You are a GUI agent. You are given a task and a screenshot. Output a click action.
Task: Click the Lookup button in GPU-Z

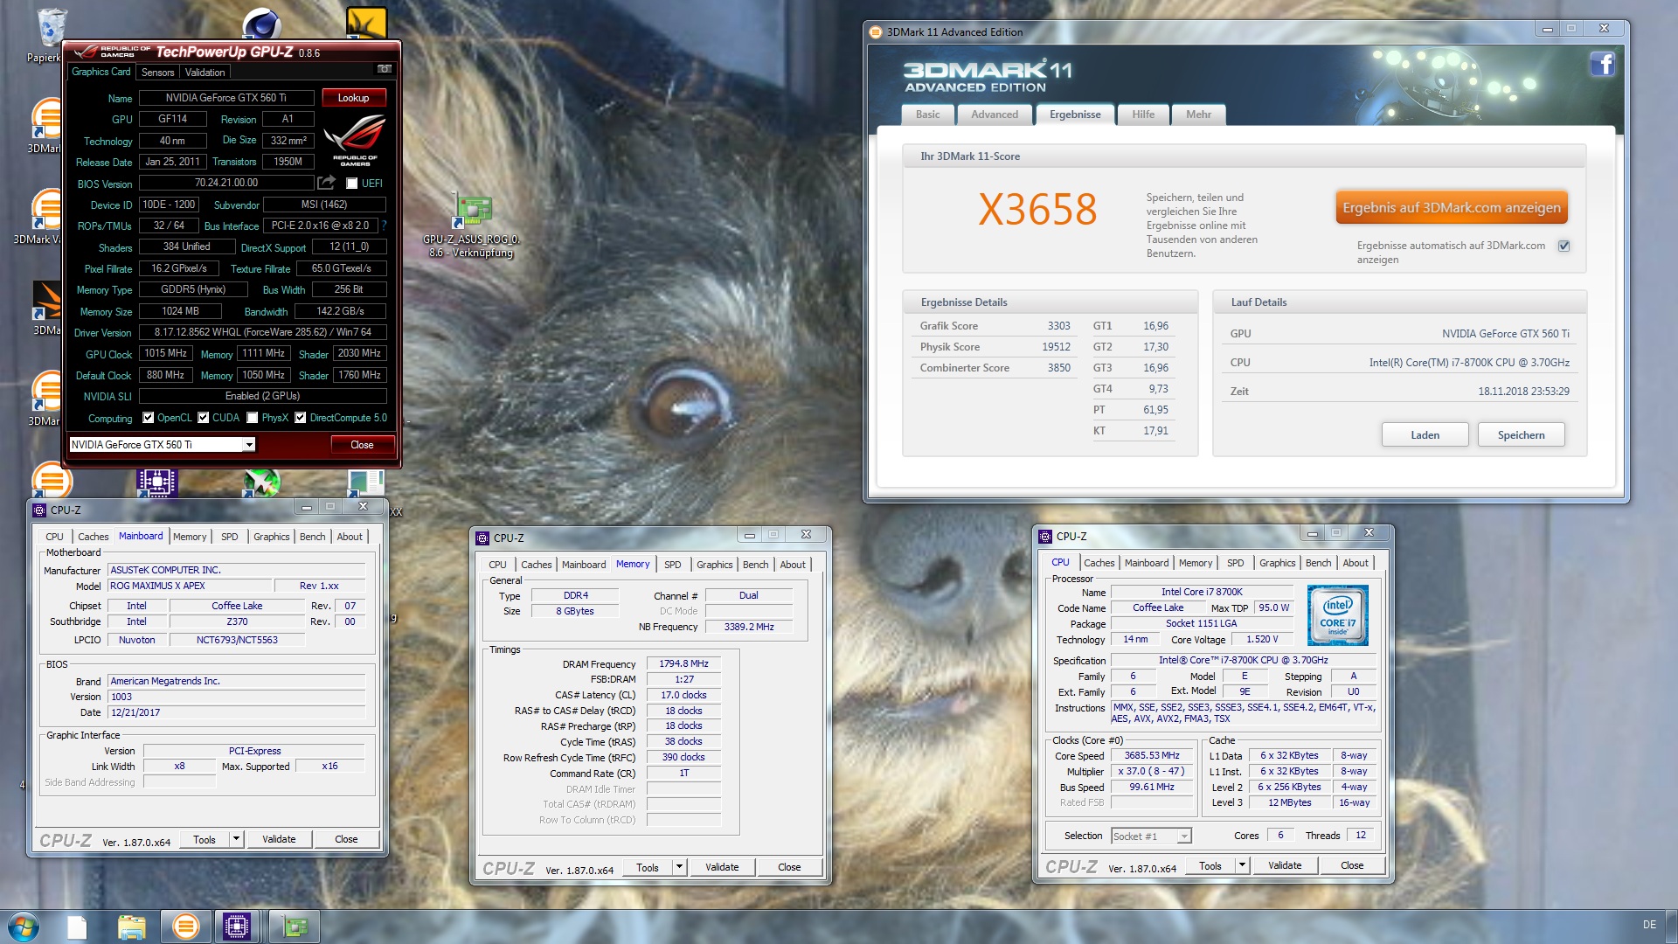pyautogui.click(x=354, y=98)
